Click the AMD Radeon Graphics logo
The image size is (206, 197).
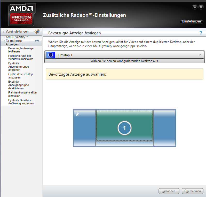(x=22, y=15)
